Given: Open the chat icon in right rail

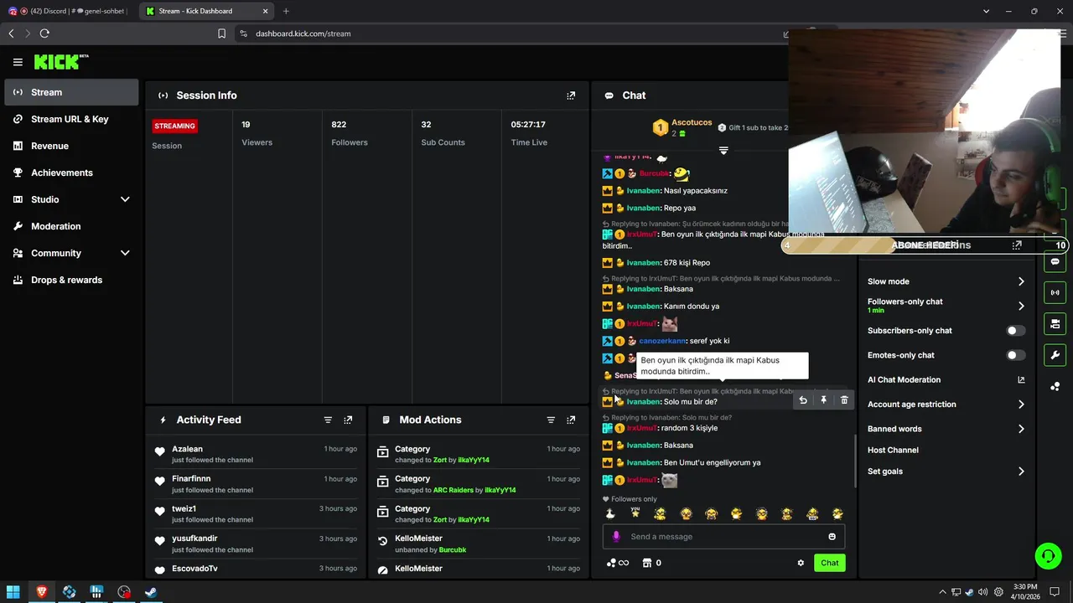Looking at the screenshot, I should click(x=1055, y=261).
